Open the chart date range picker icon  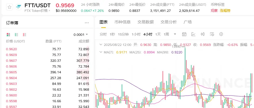(184, 34)
